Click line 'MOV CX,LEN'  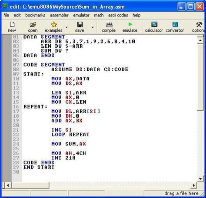tap(69, 102)
